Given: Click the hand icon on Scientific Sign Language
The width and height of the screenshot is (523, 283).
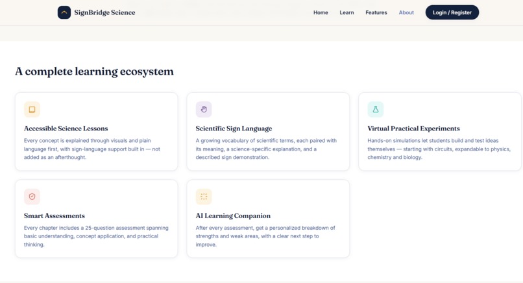Looking at the screenshot, I should [x=204, y=110].
